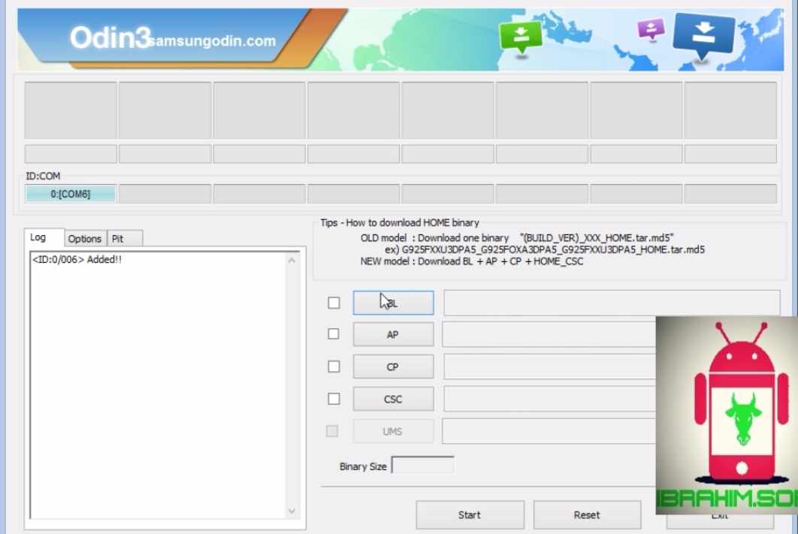Switch to the Log tab
Image resolution: width=798 pixels, height=534 pixels.
pos(44,237)
